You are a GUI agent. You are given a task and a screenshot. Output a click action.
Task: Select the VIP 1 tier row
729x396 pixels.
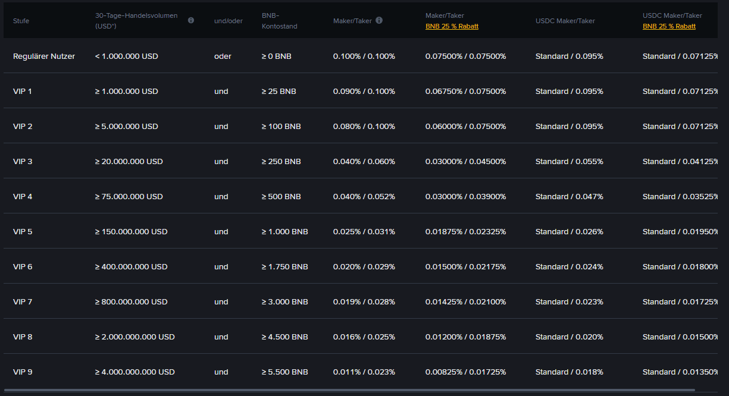(x=22, y=91)
